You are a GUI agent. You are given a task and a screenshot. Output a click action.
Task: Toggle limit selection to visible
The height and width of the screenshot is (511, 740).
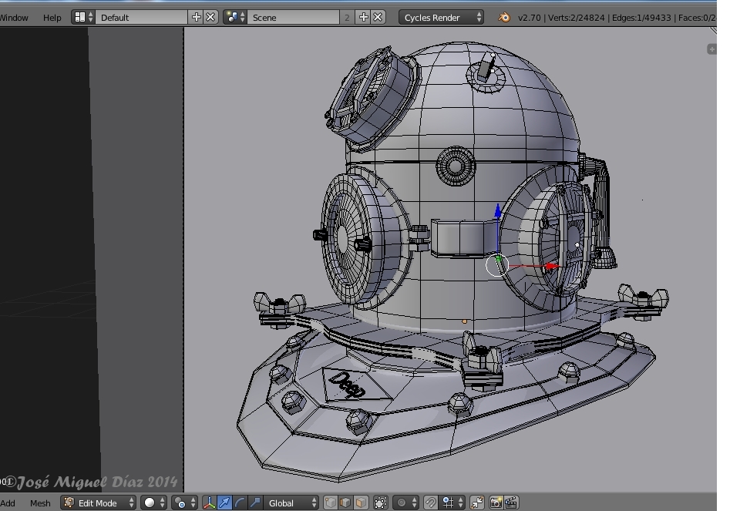(x=381, y=503)
